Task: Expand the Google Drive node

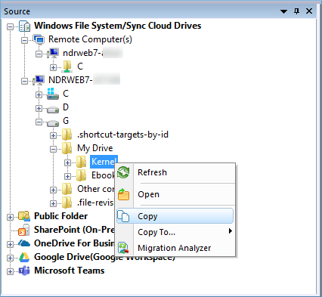Action: (10, 258)
